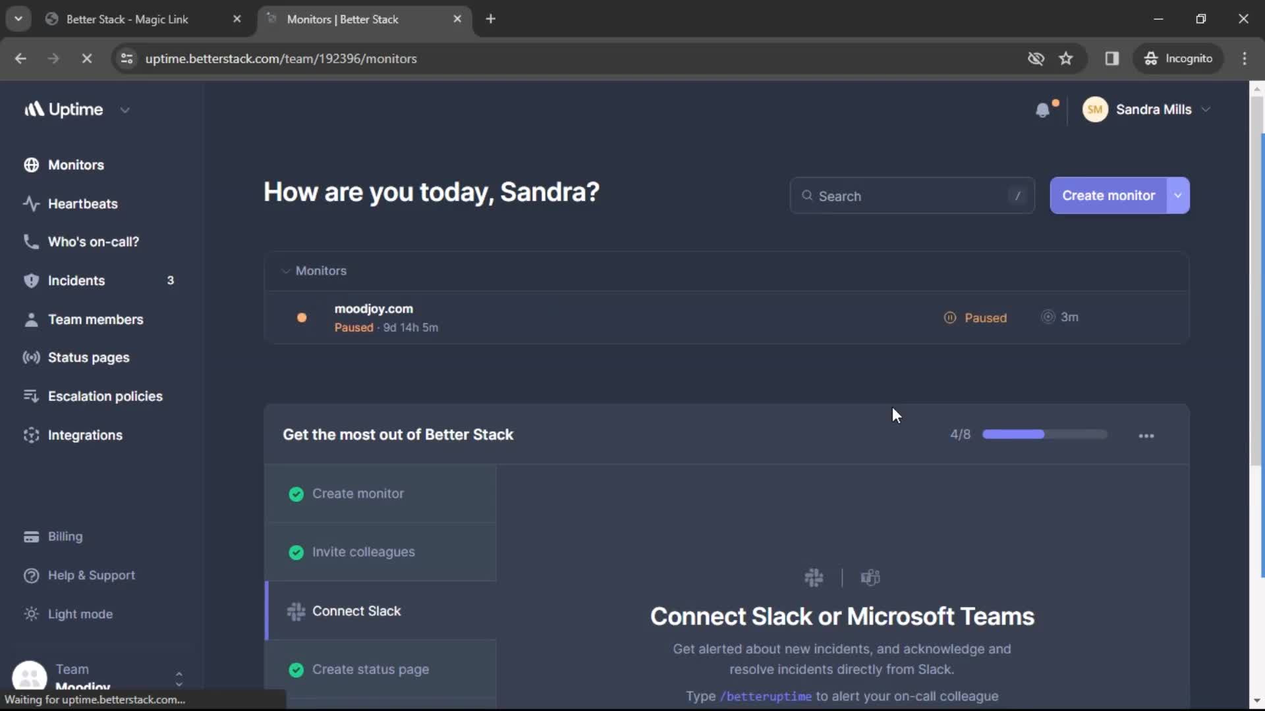
Task: Click the Light mode sun icon
Action: (31, 615)
